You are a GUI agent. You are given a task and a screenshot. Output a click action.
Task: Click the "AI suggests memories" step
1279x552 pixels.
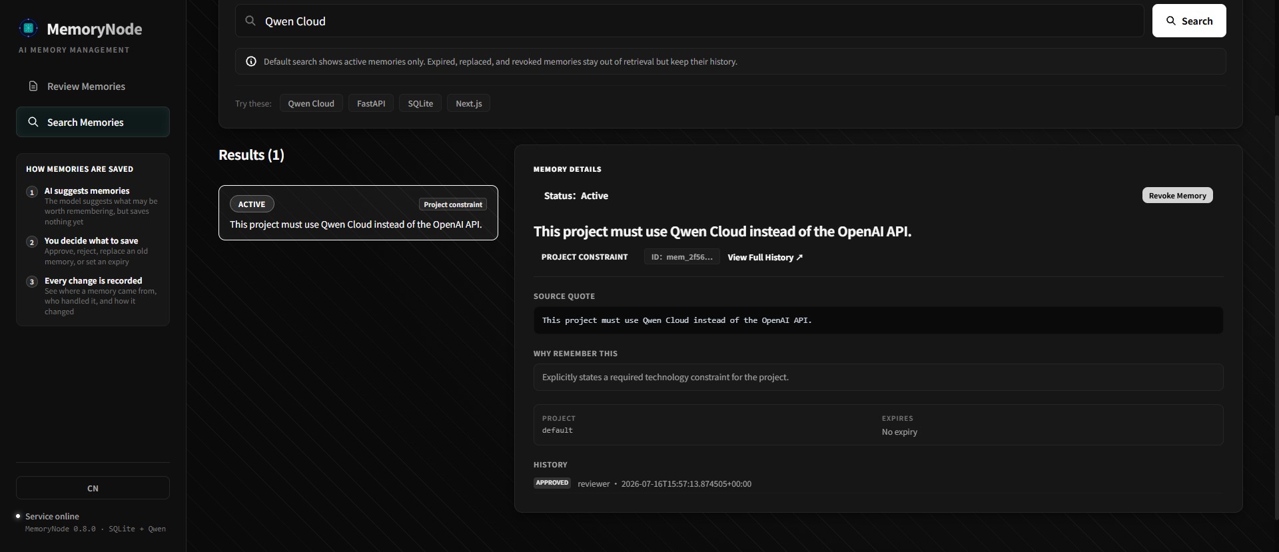point(87,191)
